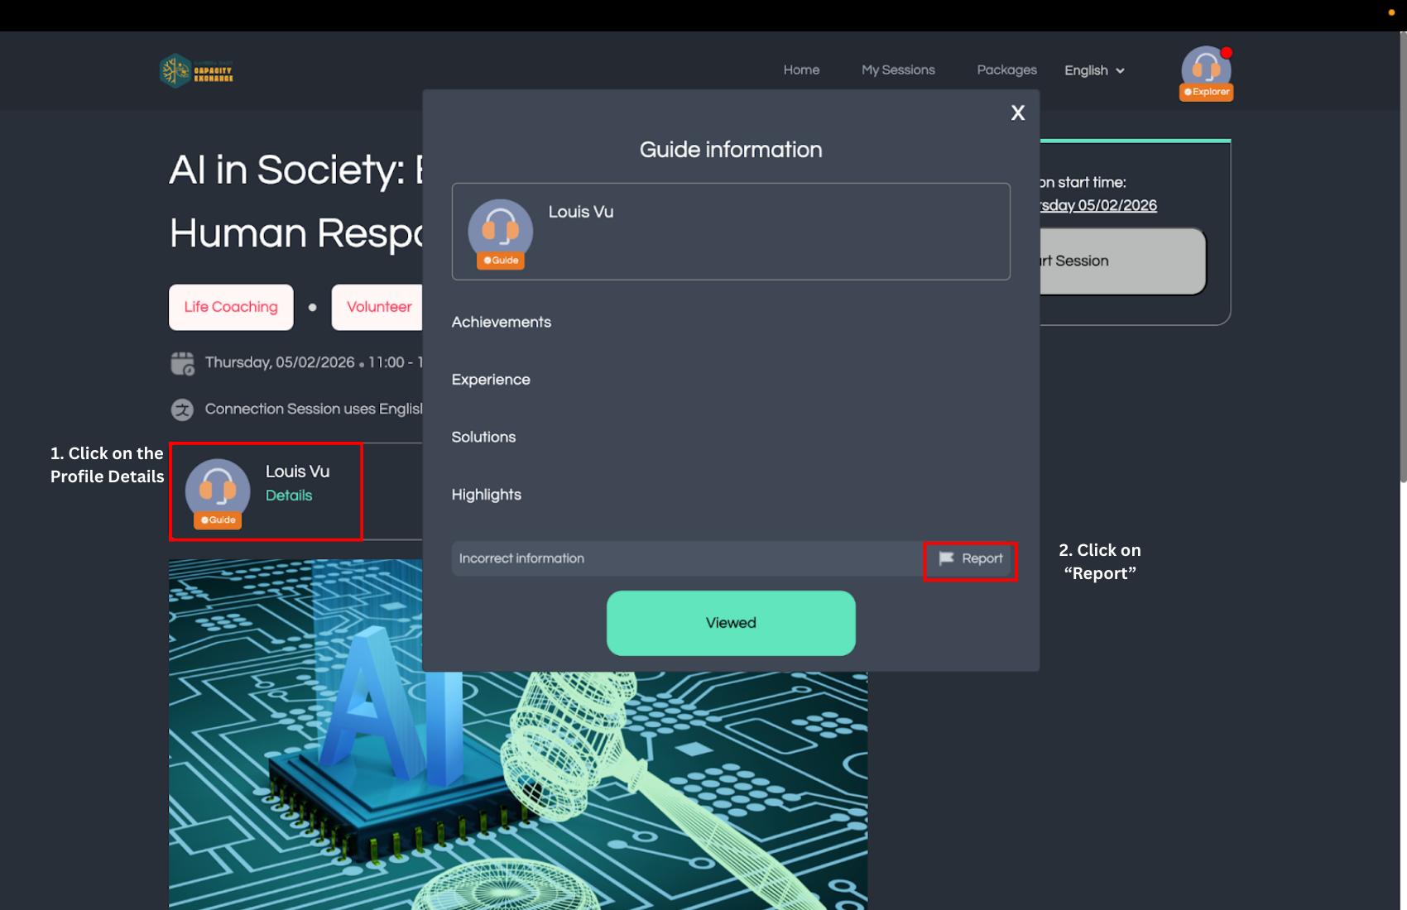Click the Guide avatar beside Details link

(218, 491)
